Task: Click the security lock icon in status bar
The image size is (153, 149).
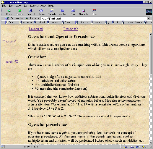Action: [3, 147]
